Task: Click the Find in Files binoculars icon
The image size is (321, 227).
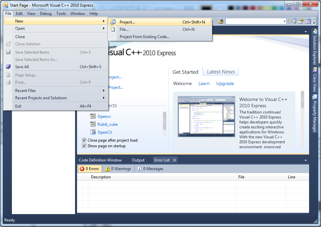Action: coord(221,21)
